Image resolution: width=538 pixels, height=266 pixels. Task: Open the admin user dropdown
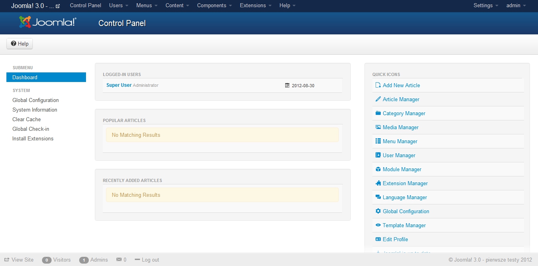516,6
